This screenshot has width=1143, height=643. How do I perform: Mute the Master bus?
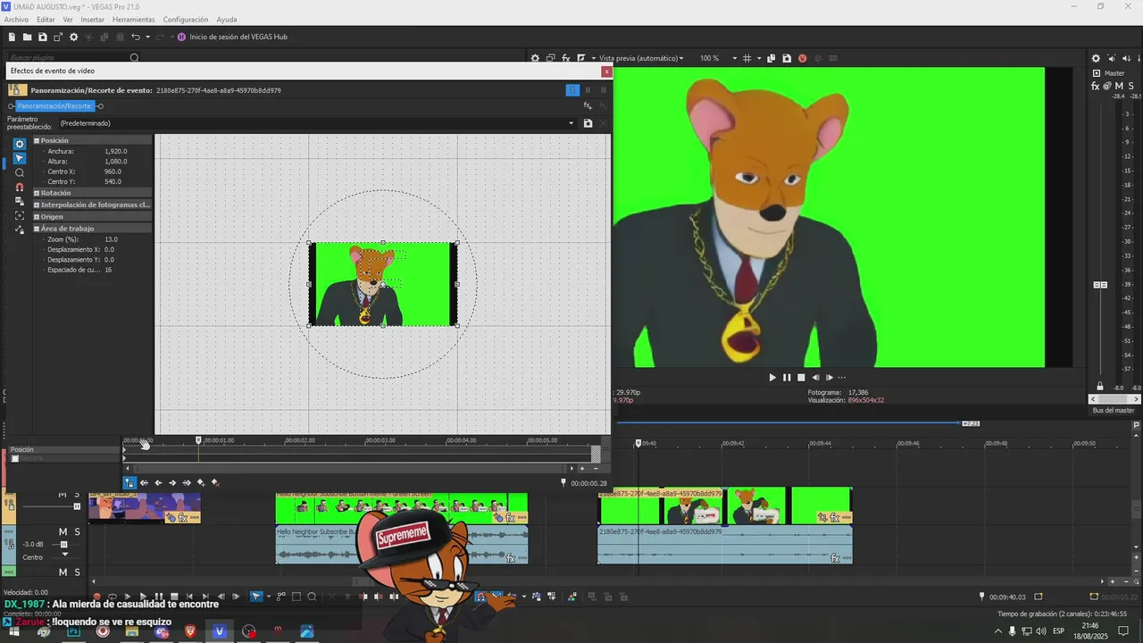tap(1119, 87)
